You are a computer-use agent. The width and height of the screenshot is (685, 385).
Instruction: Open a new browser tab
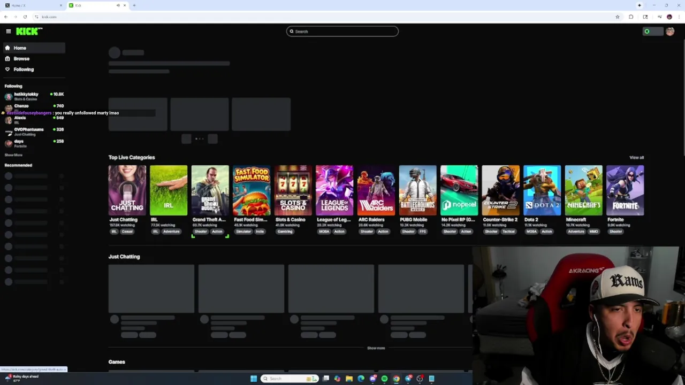coord(134,5)
